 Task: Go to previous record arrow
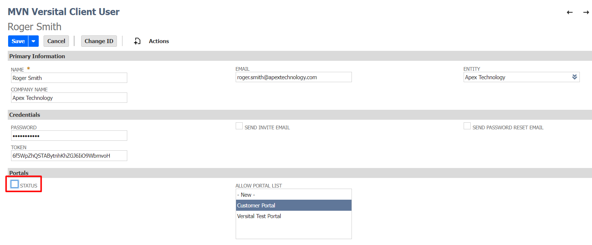click(570, 13)
